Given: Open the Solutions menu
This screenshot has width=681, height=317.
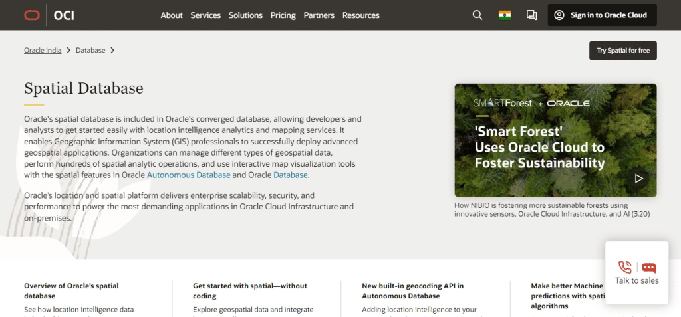Looking at the screenshot, I should tap(245, 15).
